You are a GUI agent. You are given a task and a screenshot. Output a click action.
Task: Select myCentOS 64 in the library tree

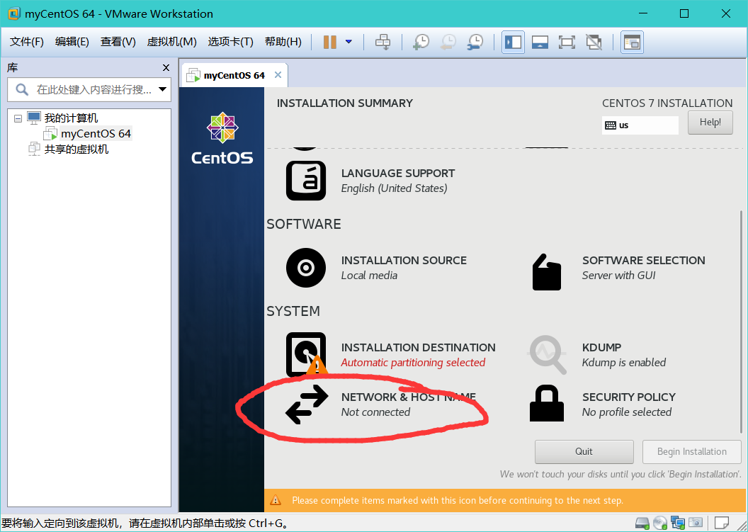tap(96, 134)
